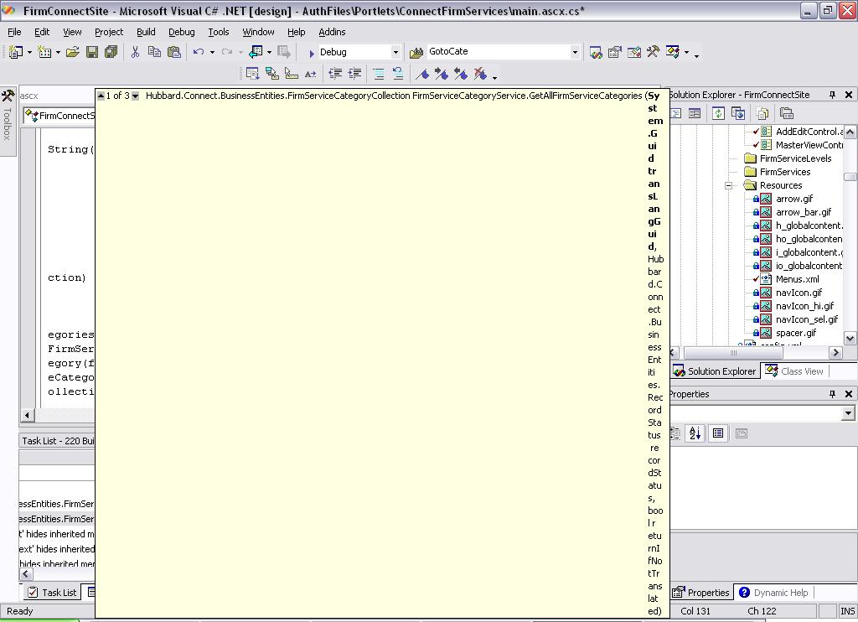
Task: Click the Alphabetic sort icon in Properties
Action: click(695, 433)
